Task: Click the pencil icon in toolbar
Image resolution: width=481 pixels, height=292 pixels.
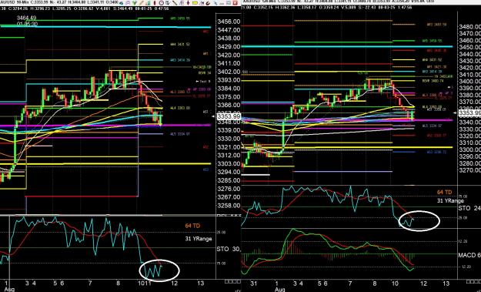Action: click(x=141, y=3)
